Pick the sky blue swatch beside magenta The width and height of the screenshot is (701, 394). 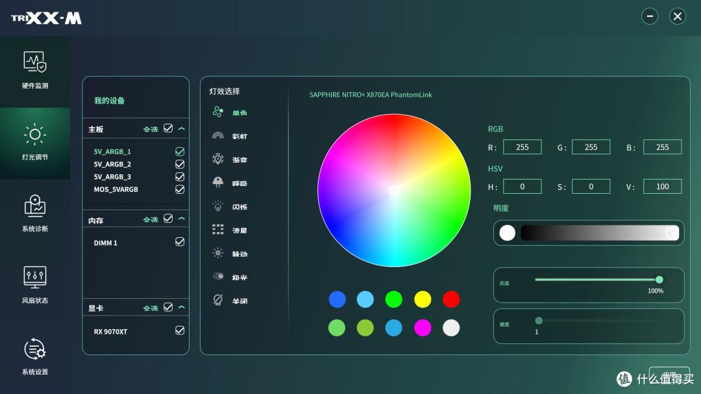[394, 327]
